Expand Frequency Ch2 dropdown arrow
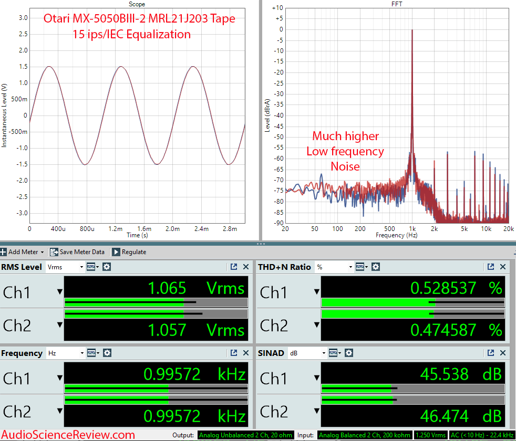The width and height of the screenshot is (516, 441). [59, 411]
